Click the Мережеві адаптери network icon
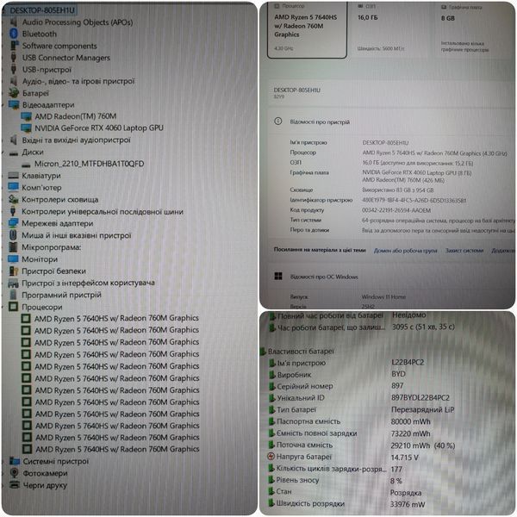This screenshot has height=517, width=517. pos(14,223)
